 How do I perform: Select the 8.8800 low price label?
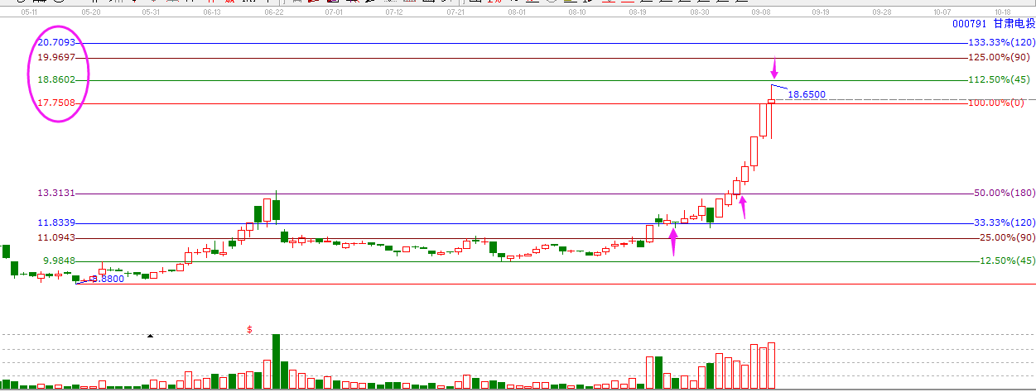pos(107,280)
